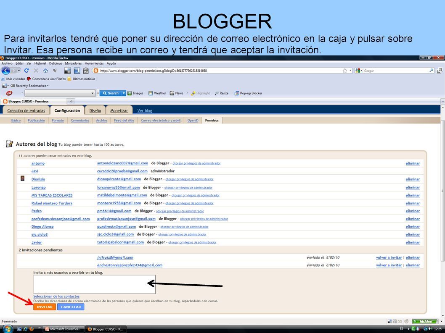
Task: Click the Google search field
Action: (395, 71)
